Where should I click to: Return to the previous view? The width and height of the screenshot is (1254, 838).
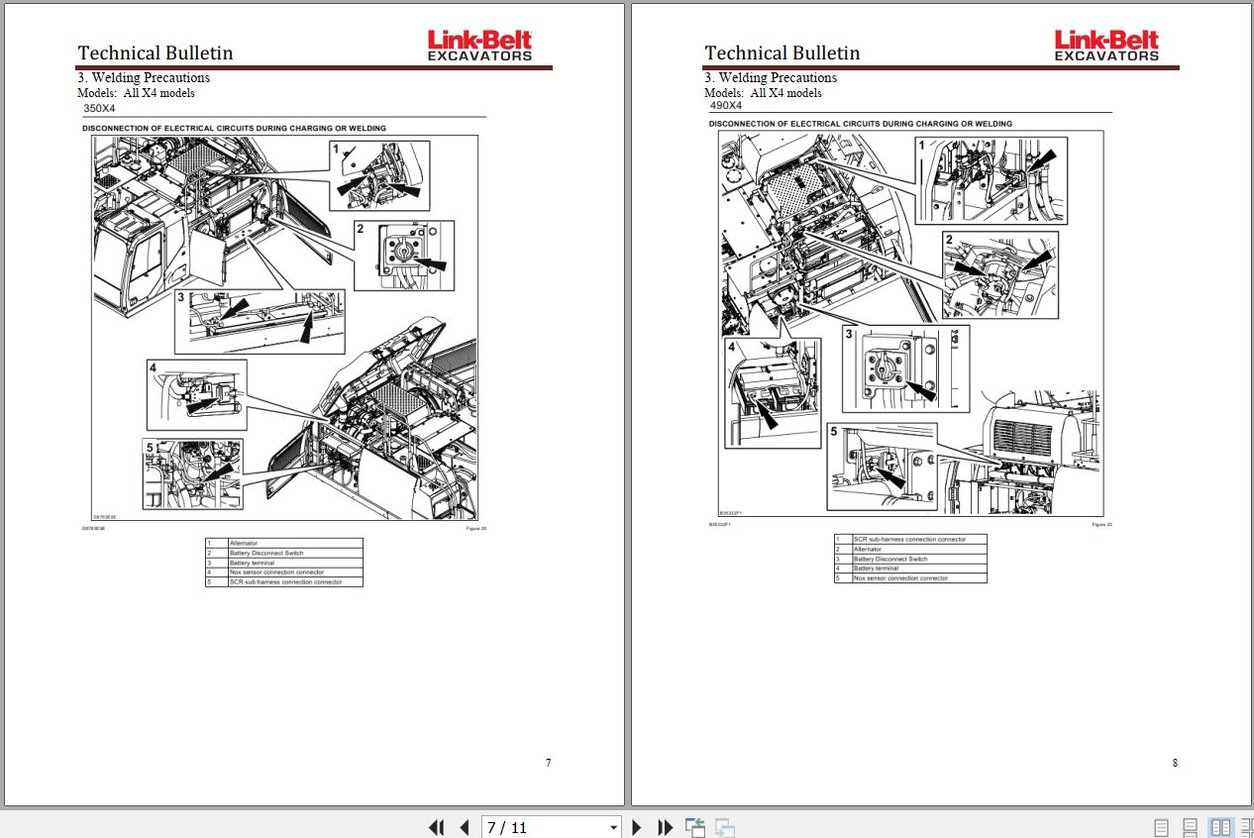693,825
